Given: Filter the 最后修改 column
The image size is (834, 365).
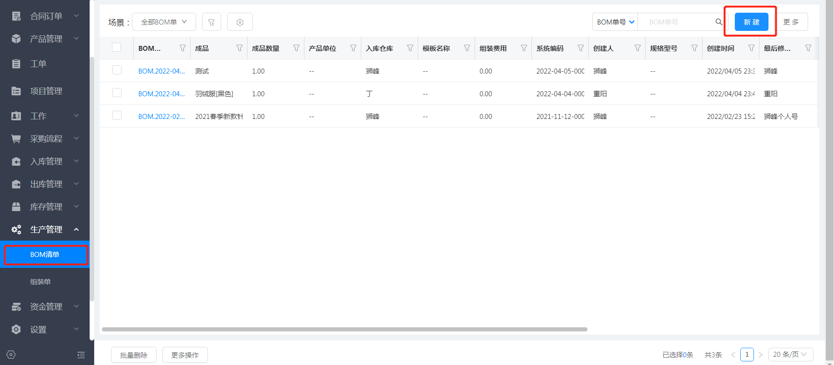Looking at the screenshot, I should (x=808, y=48).
